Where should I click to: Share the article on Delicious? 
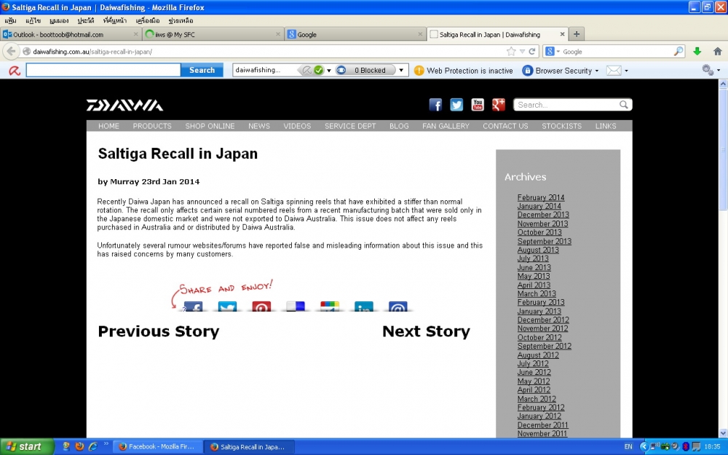(296, 306)
